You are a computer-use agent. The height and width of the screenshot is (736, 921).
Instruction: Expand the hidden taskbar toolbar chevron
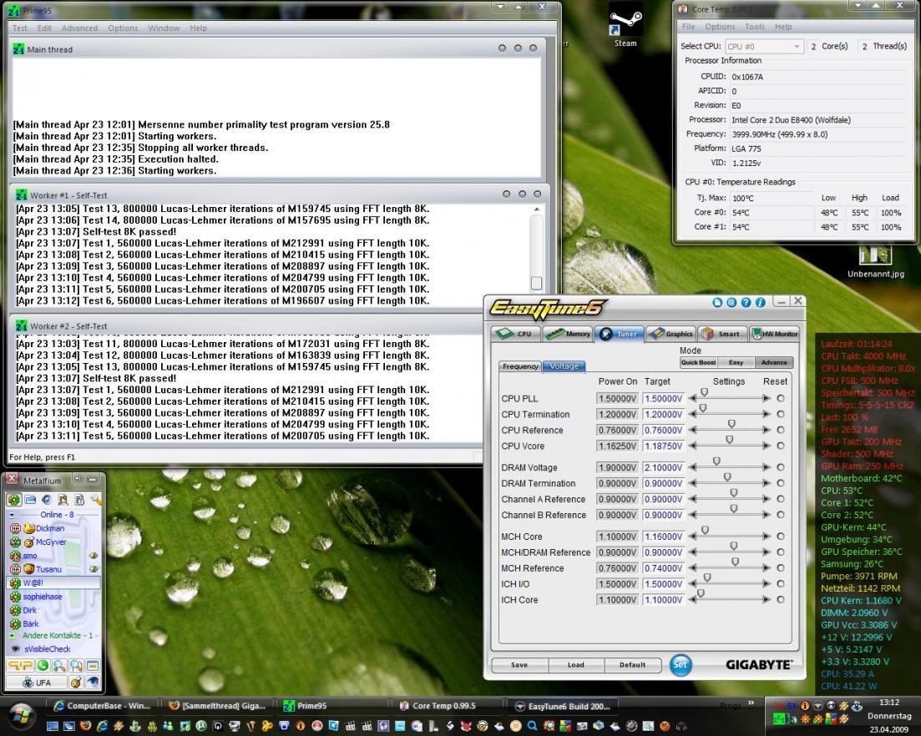pyautogui.click(x=751, y=703)
